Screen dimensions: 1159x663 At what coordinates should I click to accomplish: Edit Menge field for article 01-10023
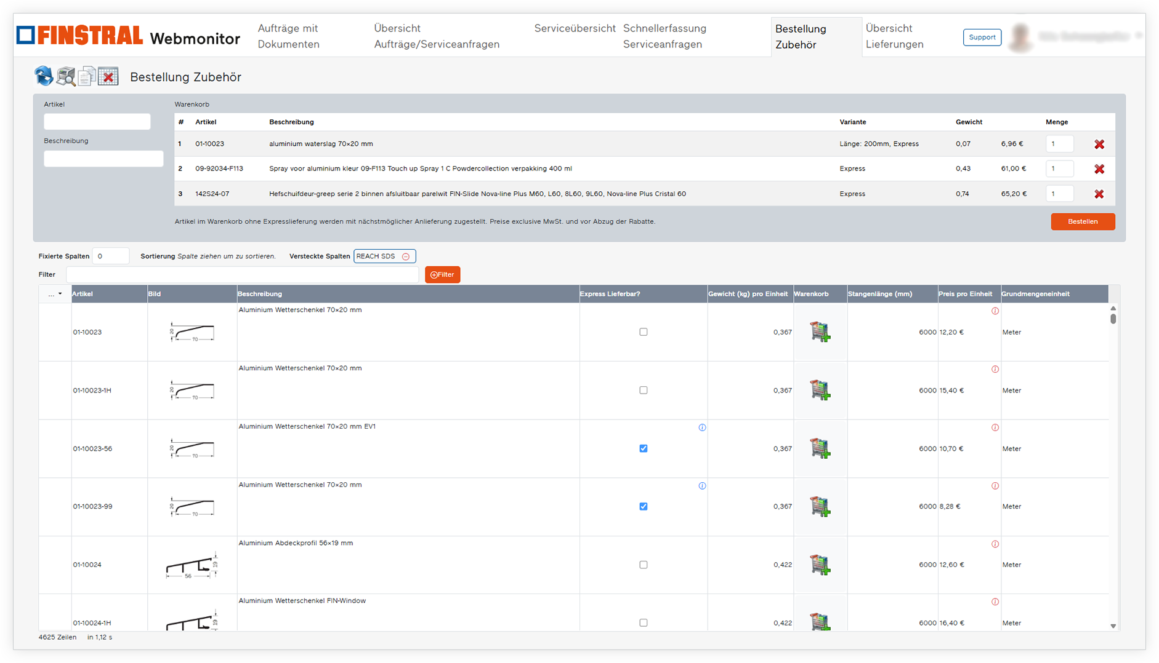[1059, 144]
